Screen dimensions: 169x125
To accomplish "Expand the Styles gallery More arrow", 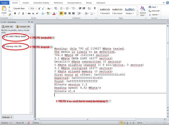I will click(x=137, y=14).
